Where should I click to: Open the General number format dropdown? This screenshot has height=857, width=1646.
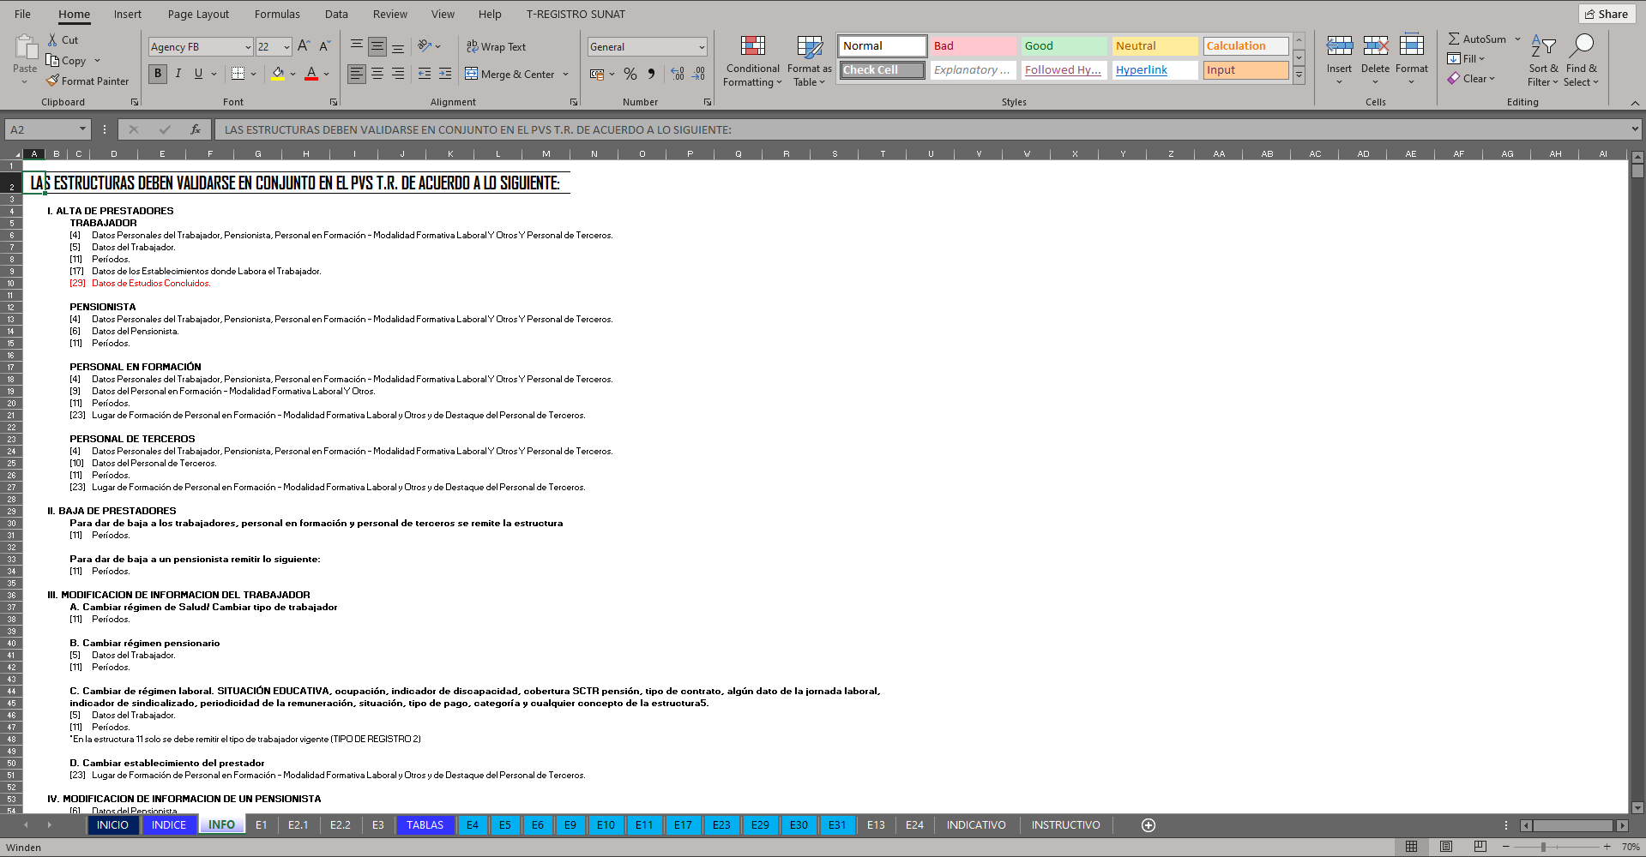click(702, 47)
